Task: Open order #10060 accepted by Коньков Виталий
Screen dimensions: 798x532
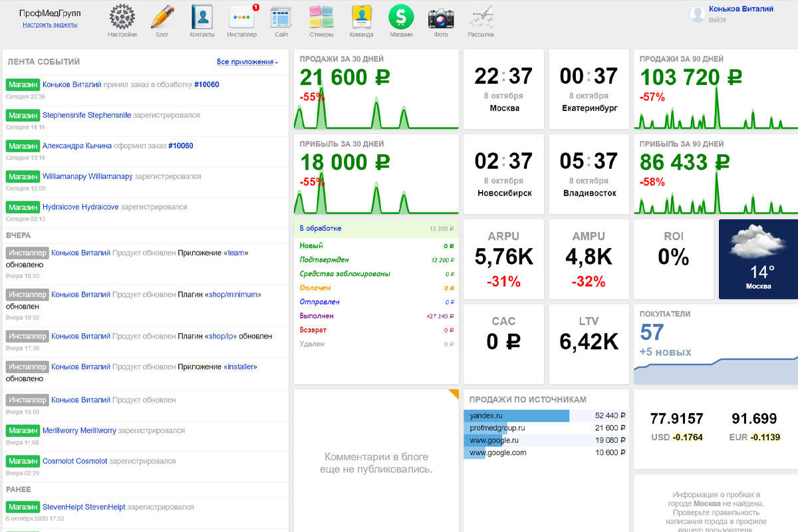Action: coord(207,84)
